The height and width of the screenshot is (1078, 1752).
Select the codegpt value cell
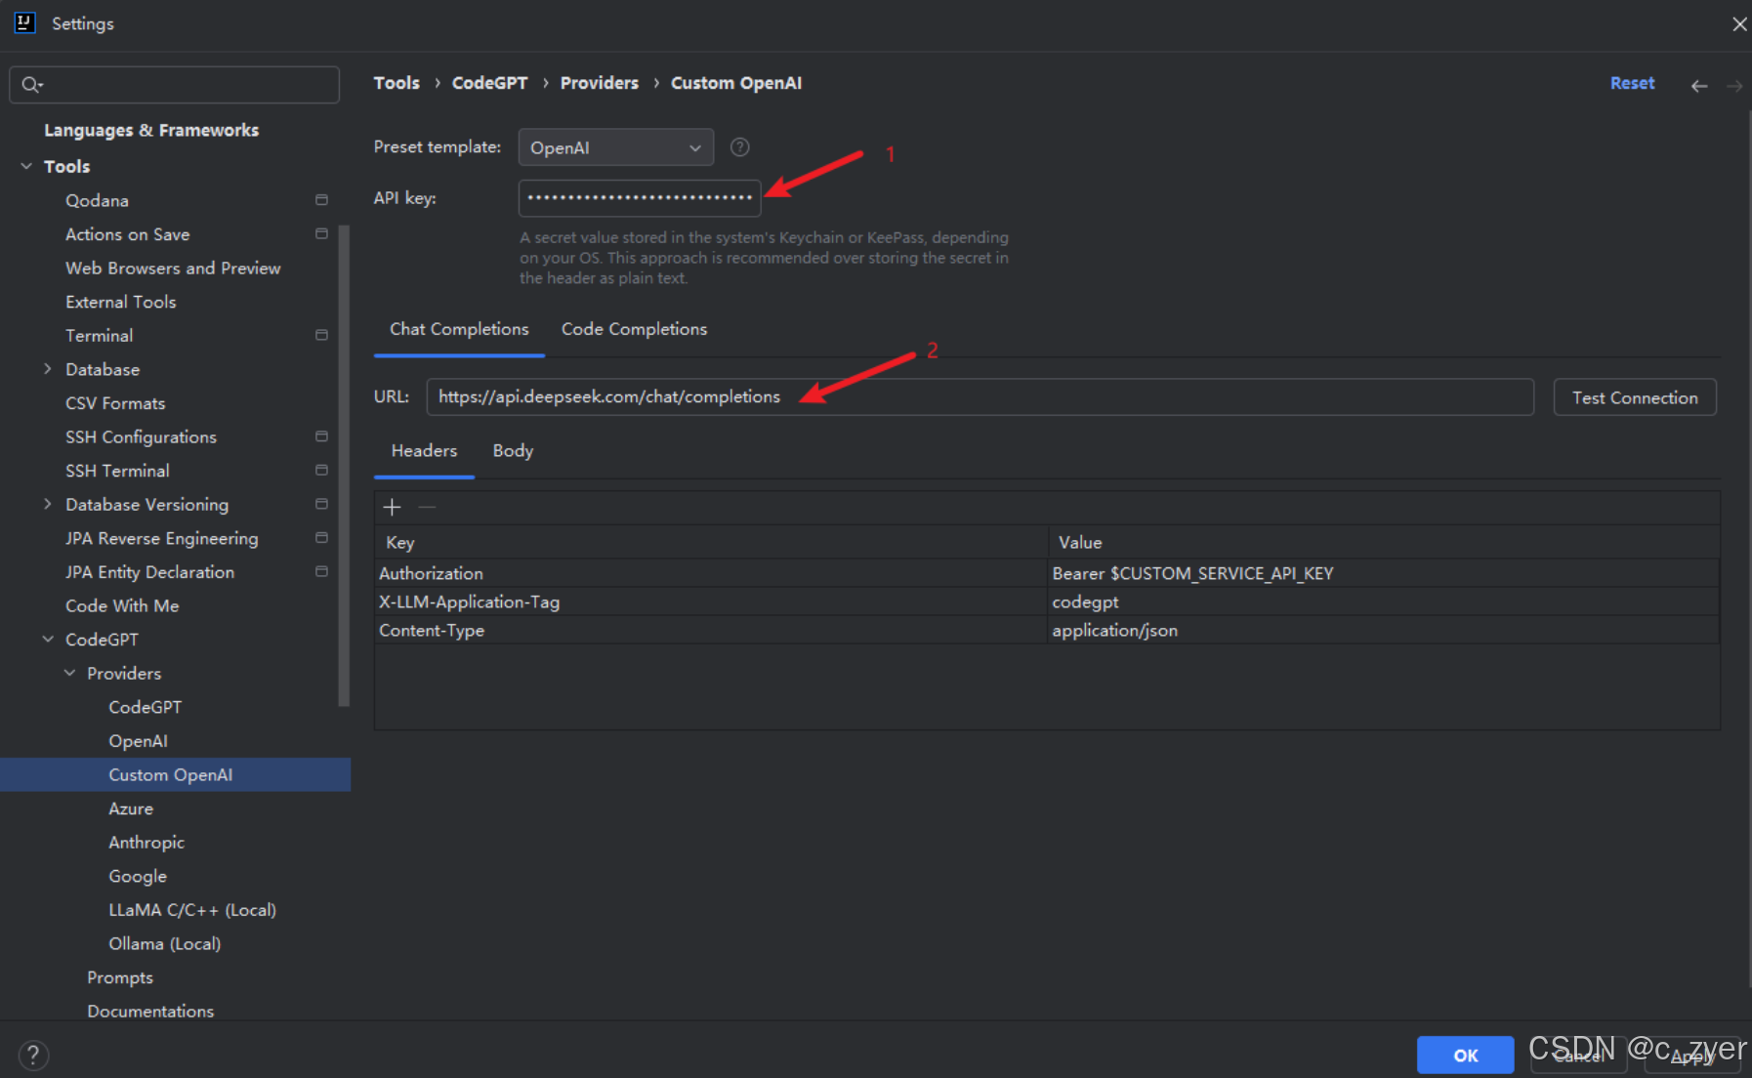coord(1384,601)
